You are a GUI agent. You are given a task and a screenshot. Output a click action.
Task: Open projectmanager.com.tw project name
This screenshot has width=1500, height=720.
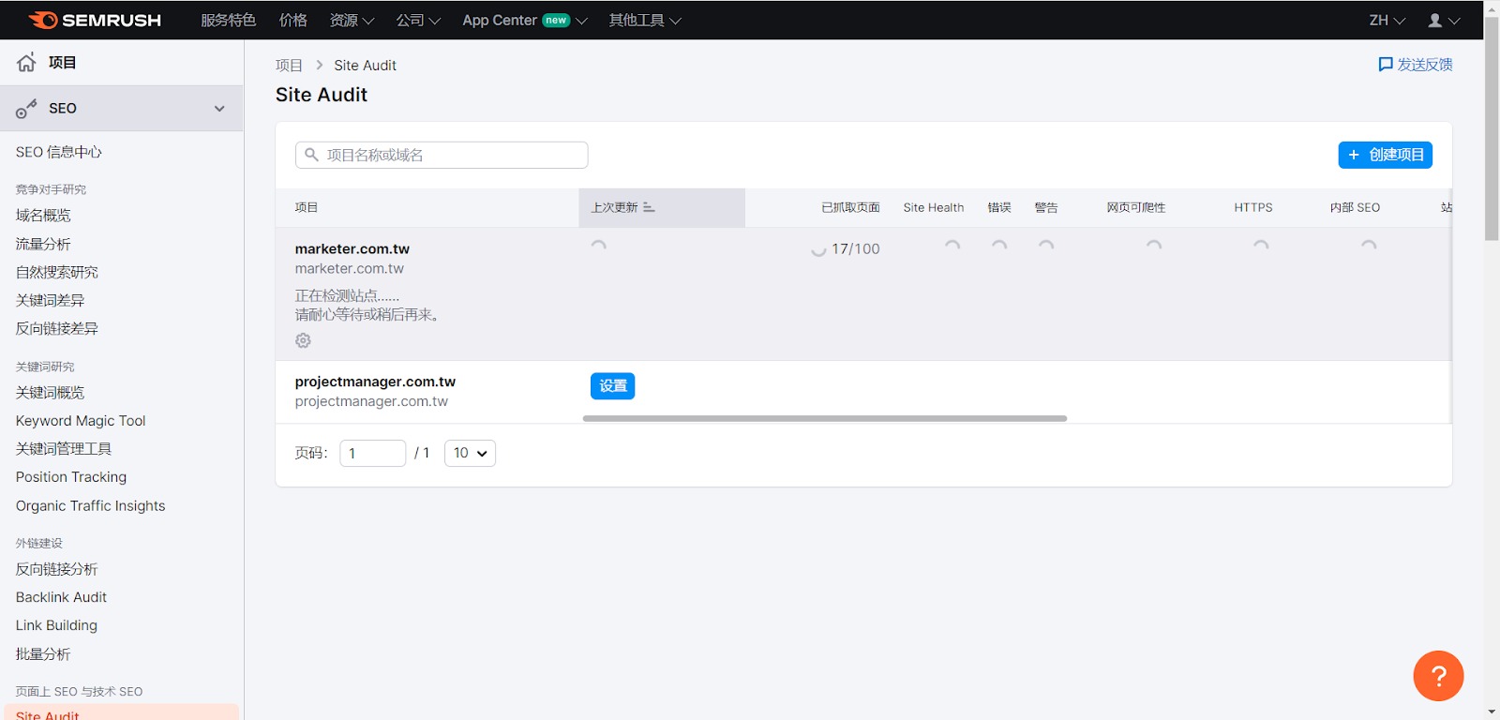pos(375,382)
